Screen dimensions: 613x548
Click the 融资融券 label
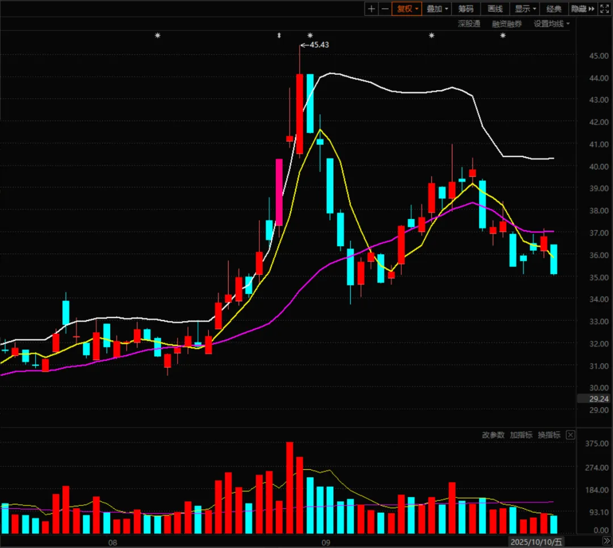pyautogui.click(x=507, y=24)
